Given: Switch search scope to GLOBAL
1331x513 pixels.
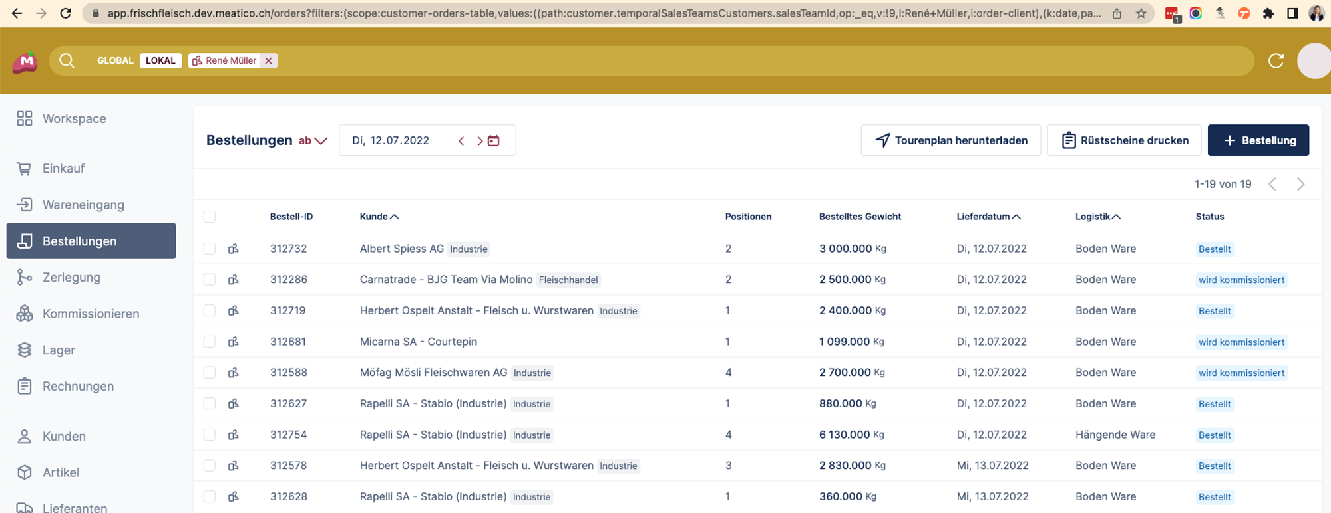Looking at the screenshot, I should (x=115, y=61).
